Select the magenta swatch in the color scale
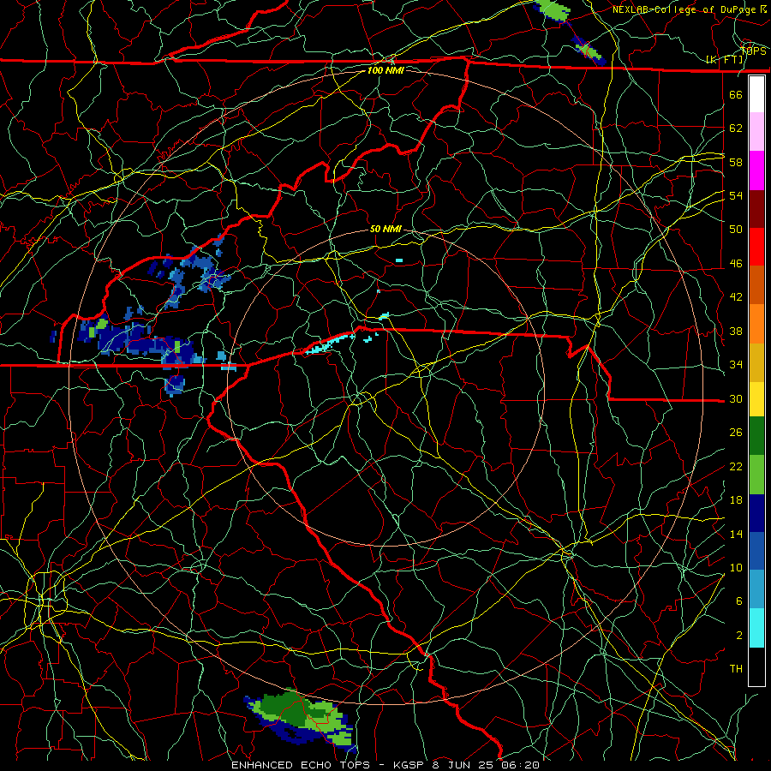The height and width of the screenshot is (771, 771). pyautogui.click(x=756, y=170)
